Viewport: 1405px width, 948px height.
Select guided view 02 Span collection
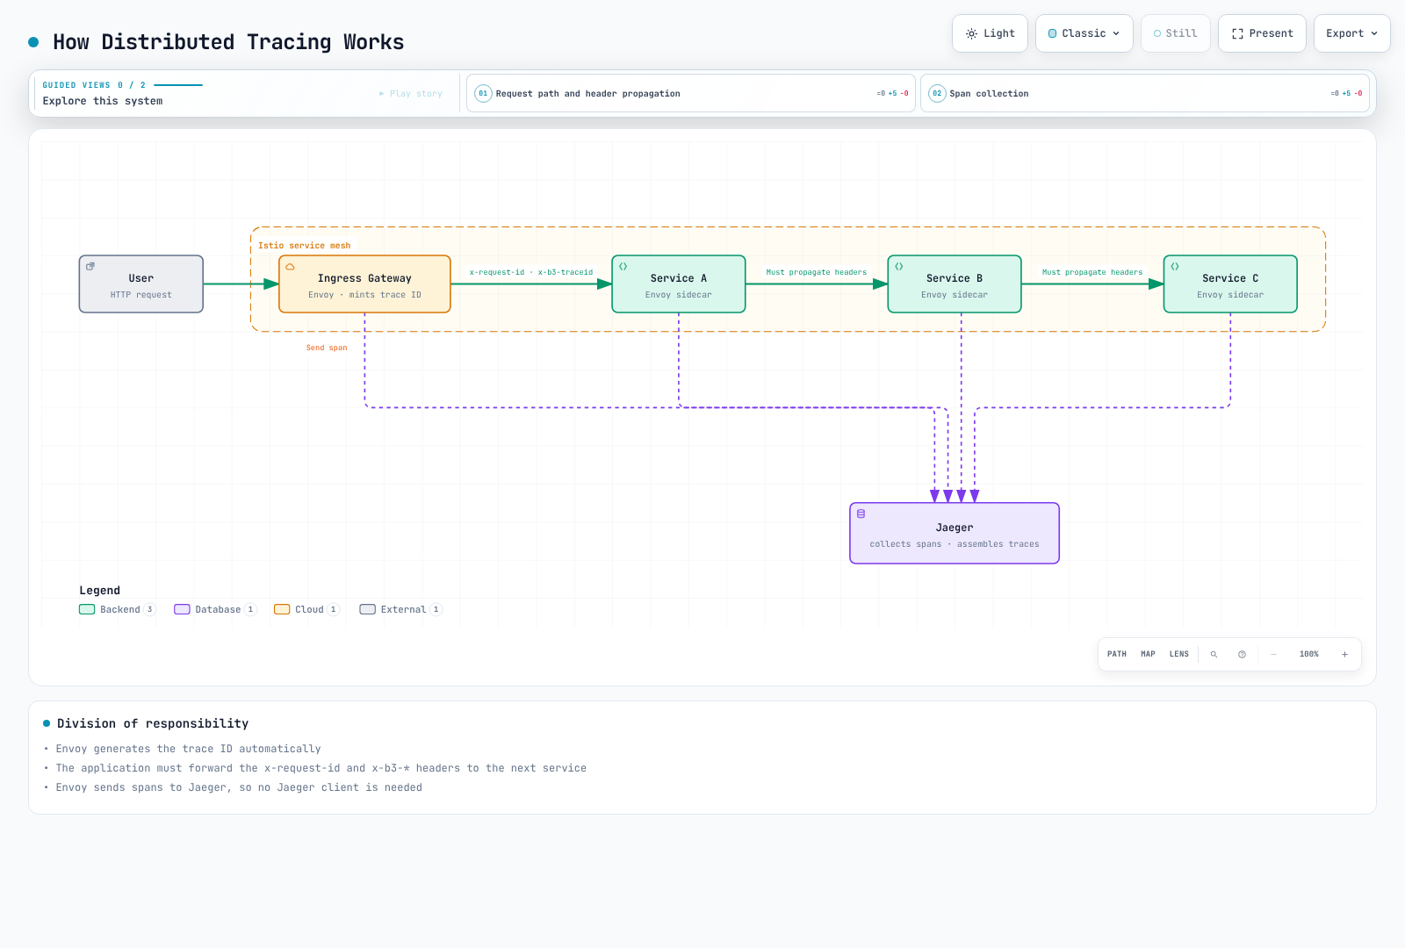point(1145,93)
